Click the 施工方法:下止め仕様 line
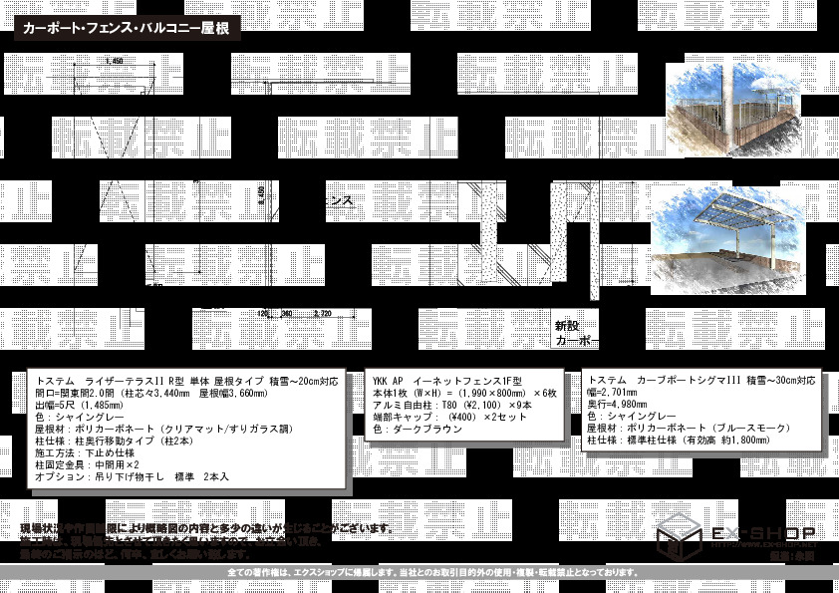 tap(85, 452)
